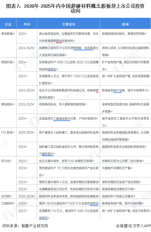
Task: Click the company cell 三超新材
Action: pos(7,204)
